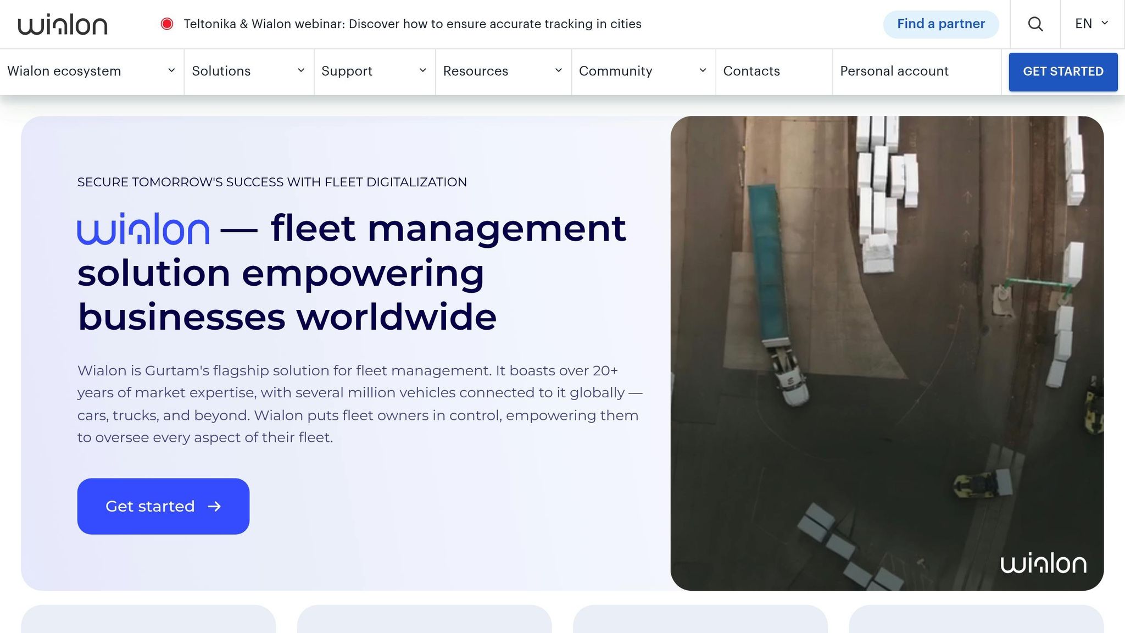Image resolution: width=1125 pixels, height=633 pixels.
Task: Open the Support menu
Action: 375,71
